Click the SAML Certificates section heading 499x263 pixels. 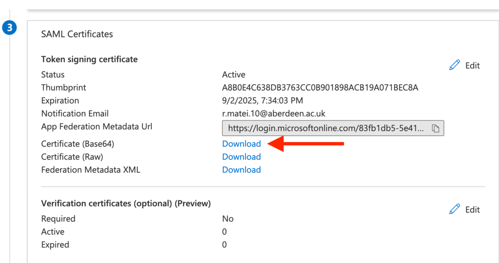(76, 34)
